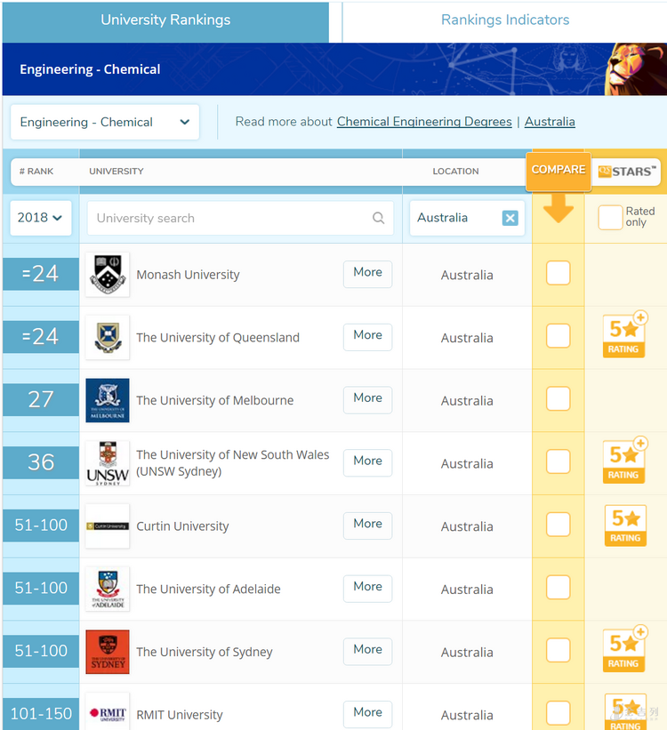Click More for Curtin University
The height and width of the screenshot is (730, 667).
(x=367, y=525)
